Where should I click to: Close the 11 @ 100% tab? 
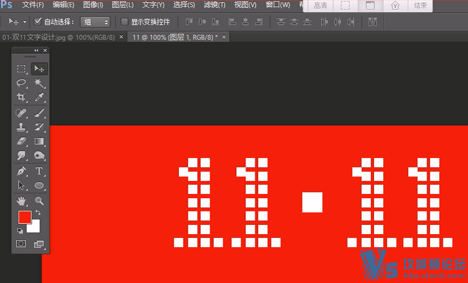(224, 37)
